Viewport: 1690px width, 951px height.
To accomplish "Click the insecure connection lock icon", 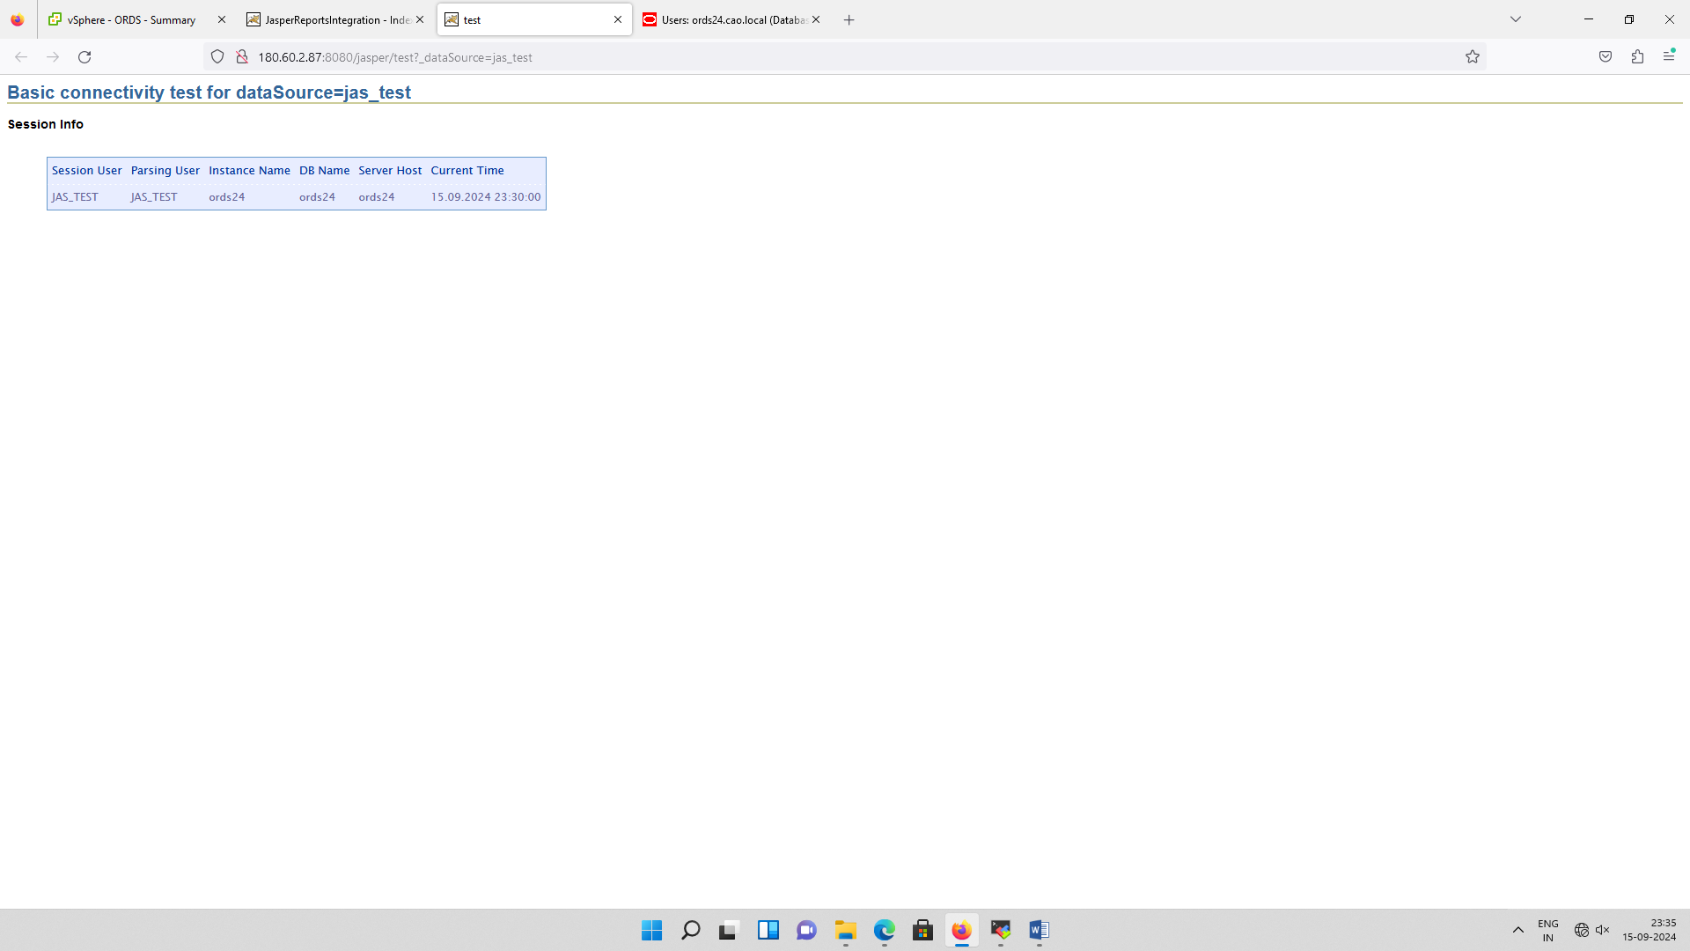I will 242,57.
